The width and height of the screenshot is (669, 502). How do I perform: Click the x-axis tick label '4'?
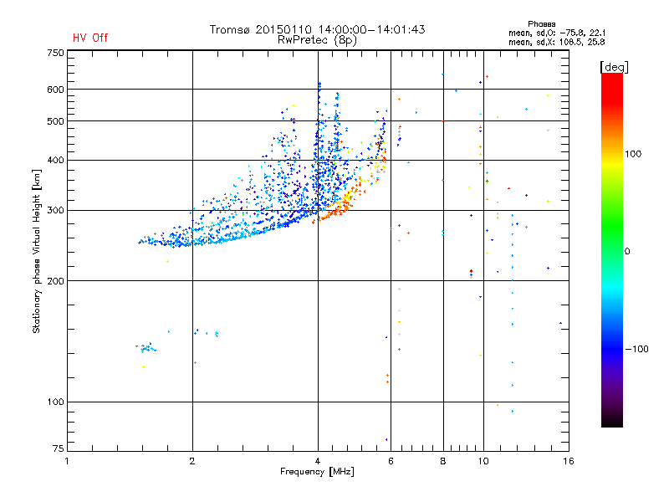click(318, 461)
